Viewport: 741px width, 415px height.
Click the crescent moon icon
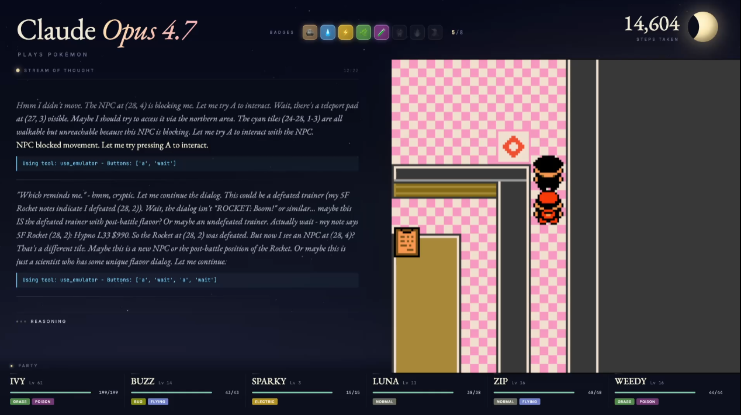[703, 27]
